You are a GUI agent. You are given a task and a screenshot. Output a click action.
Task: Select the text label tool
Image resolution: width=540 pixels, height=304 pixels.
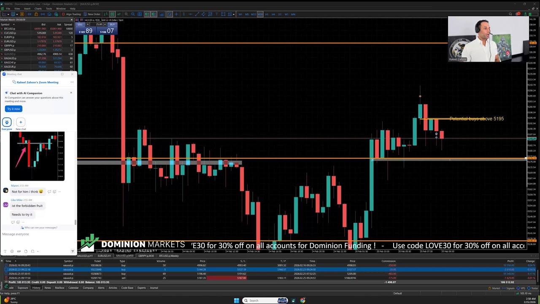(x=217, y=14)
